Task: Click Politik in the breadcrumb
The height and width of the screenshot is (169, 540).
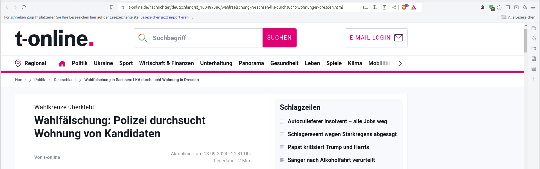Action: [40, 80]
